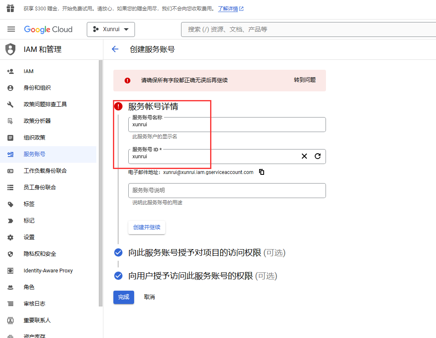
Task: Click the 组织政策 list icon
Action: point(10,138)
